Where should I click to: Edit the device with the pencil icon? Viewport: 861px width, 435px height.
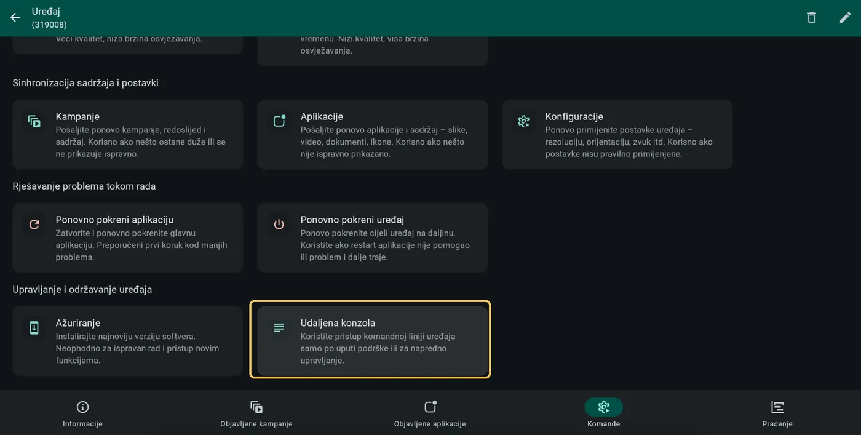[846, 18]
